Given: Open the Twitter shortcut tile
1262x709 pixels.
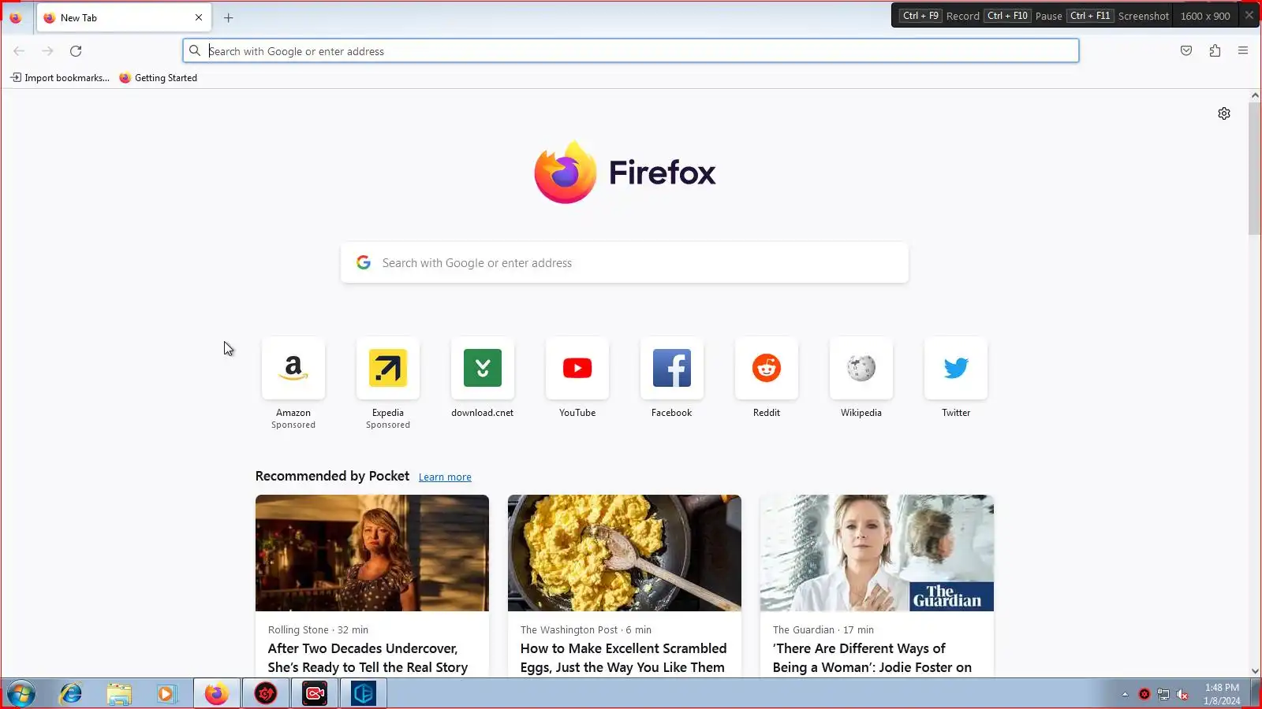Looking at the screenshot, I should coord(956,368).
